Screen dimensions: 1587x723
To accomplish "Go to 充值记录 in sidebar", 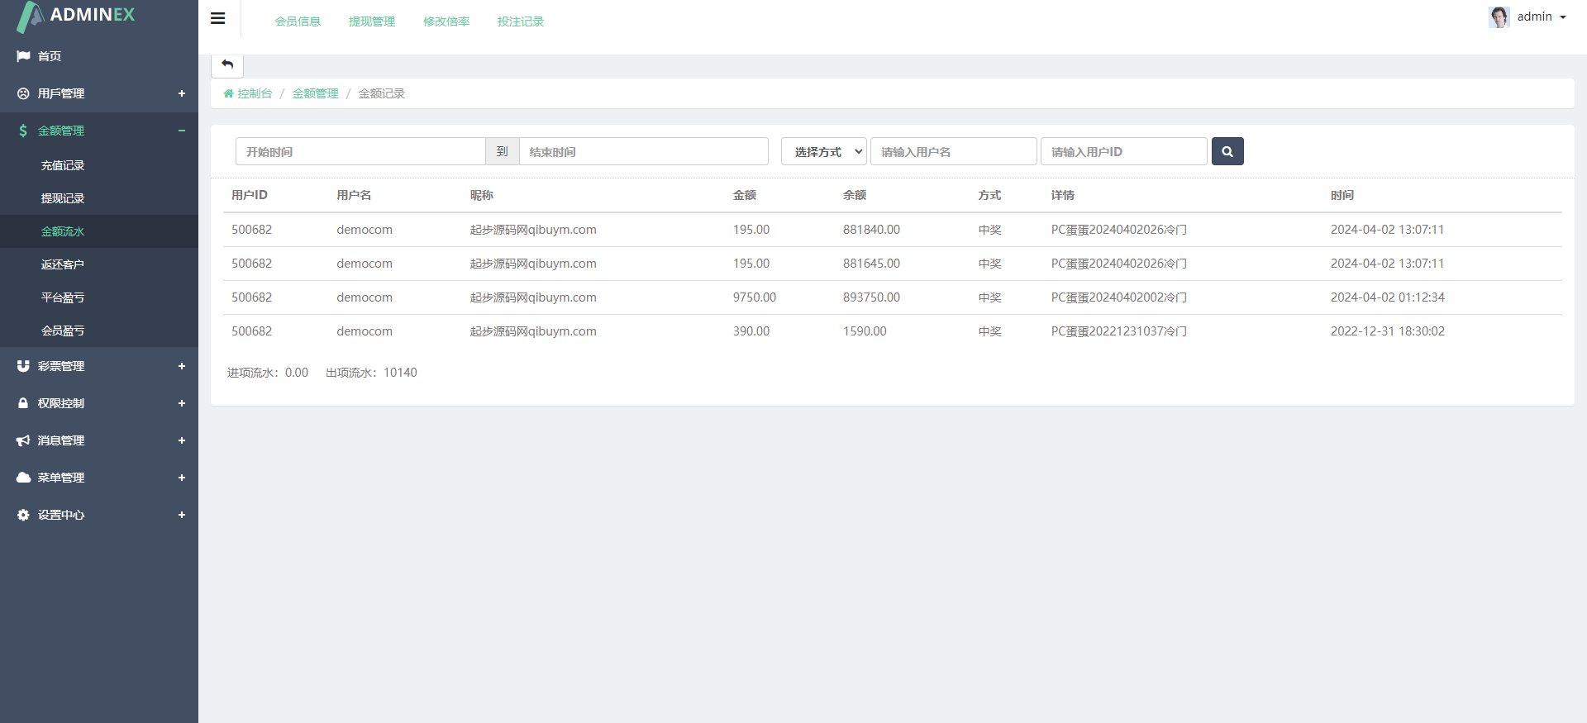I will pyautogui.click(x=63, y=165).
